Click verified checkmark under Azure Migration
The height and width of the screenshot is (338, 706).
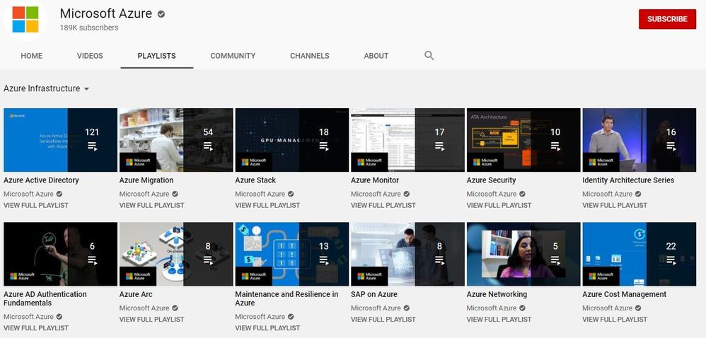[175, 194]
